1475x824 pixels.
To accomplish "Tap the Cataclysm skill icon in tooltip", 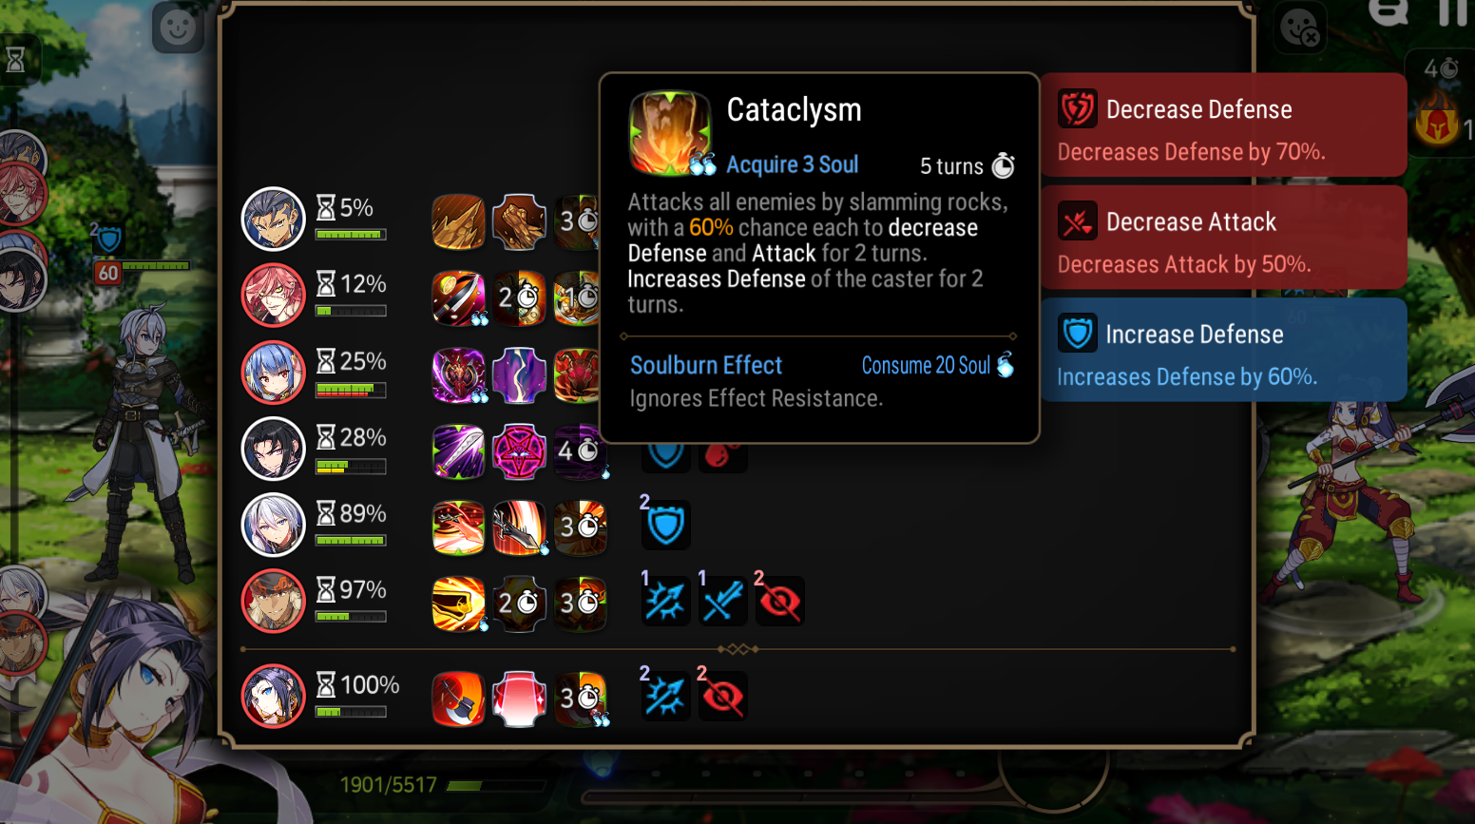I will 670,133.
